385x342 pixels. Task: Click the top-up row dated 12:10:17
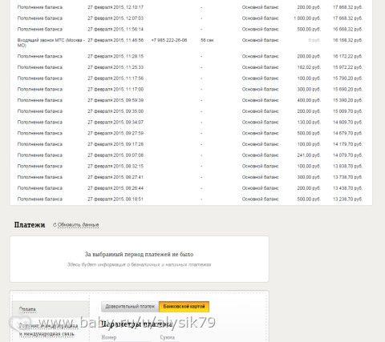click(x=191, y=7)
